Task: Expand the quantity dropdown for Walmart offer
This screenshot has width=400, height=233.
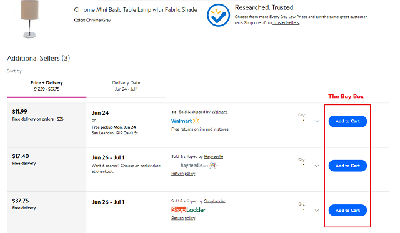Action: [x=317, y=121]
